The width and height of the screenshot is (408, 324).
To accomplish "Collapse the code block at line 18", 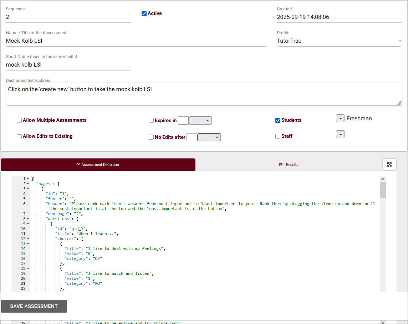I will click(28, 268).
